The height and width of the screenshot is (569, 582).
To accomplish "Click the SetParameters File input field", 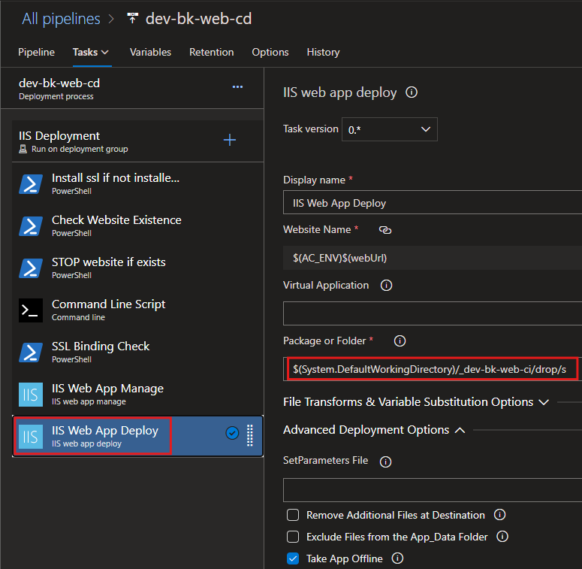I will point(433,490).
